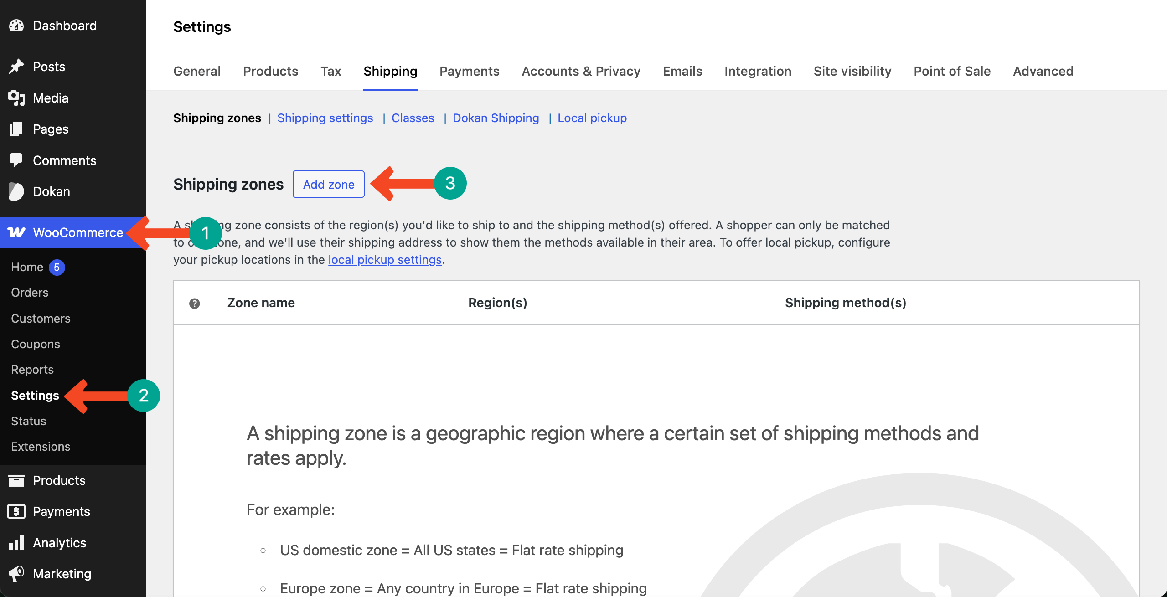Click the Region(s) column header
The height and width of the screenshot is (597, 1167).
pos(497,303)
